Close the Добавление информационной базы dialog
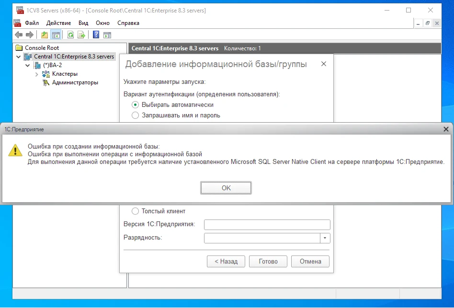The height and width of the screenshot is (308, 454). click(x=324, y=64)
